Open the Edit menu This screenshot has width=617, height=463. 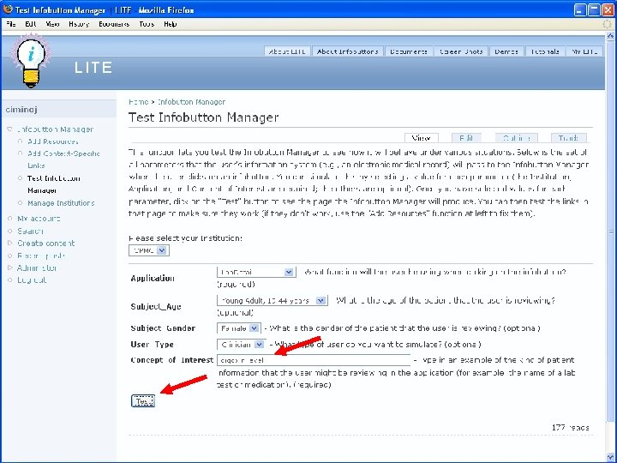(30, 24)
